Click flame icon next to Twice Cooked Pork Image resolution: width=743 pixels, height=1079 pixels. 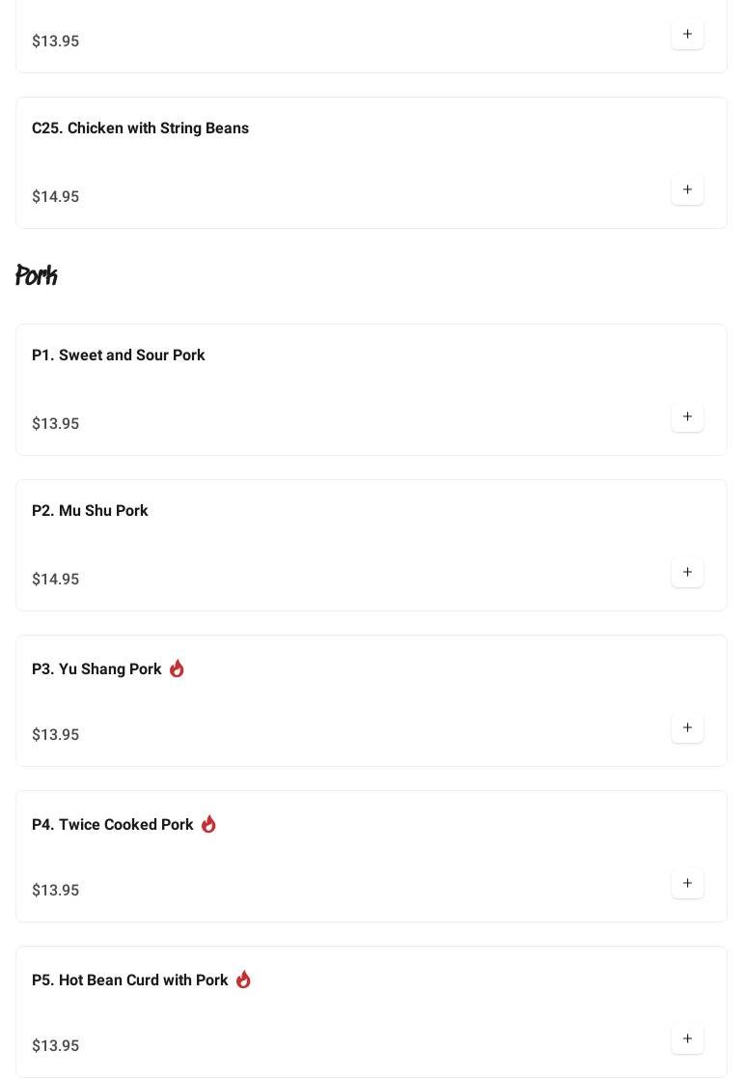click(x=208, y=824)
